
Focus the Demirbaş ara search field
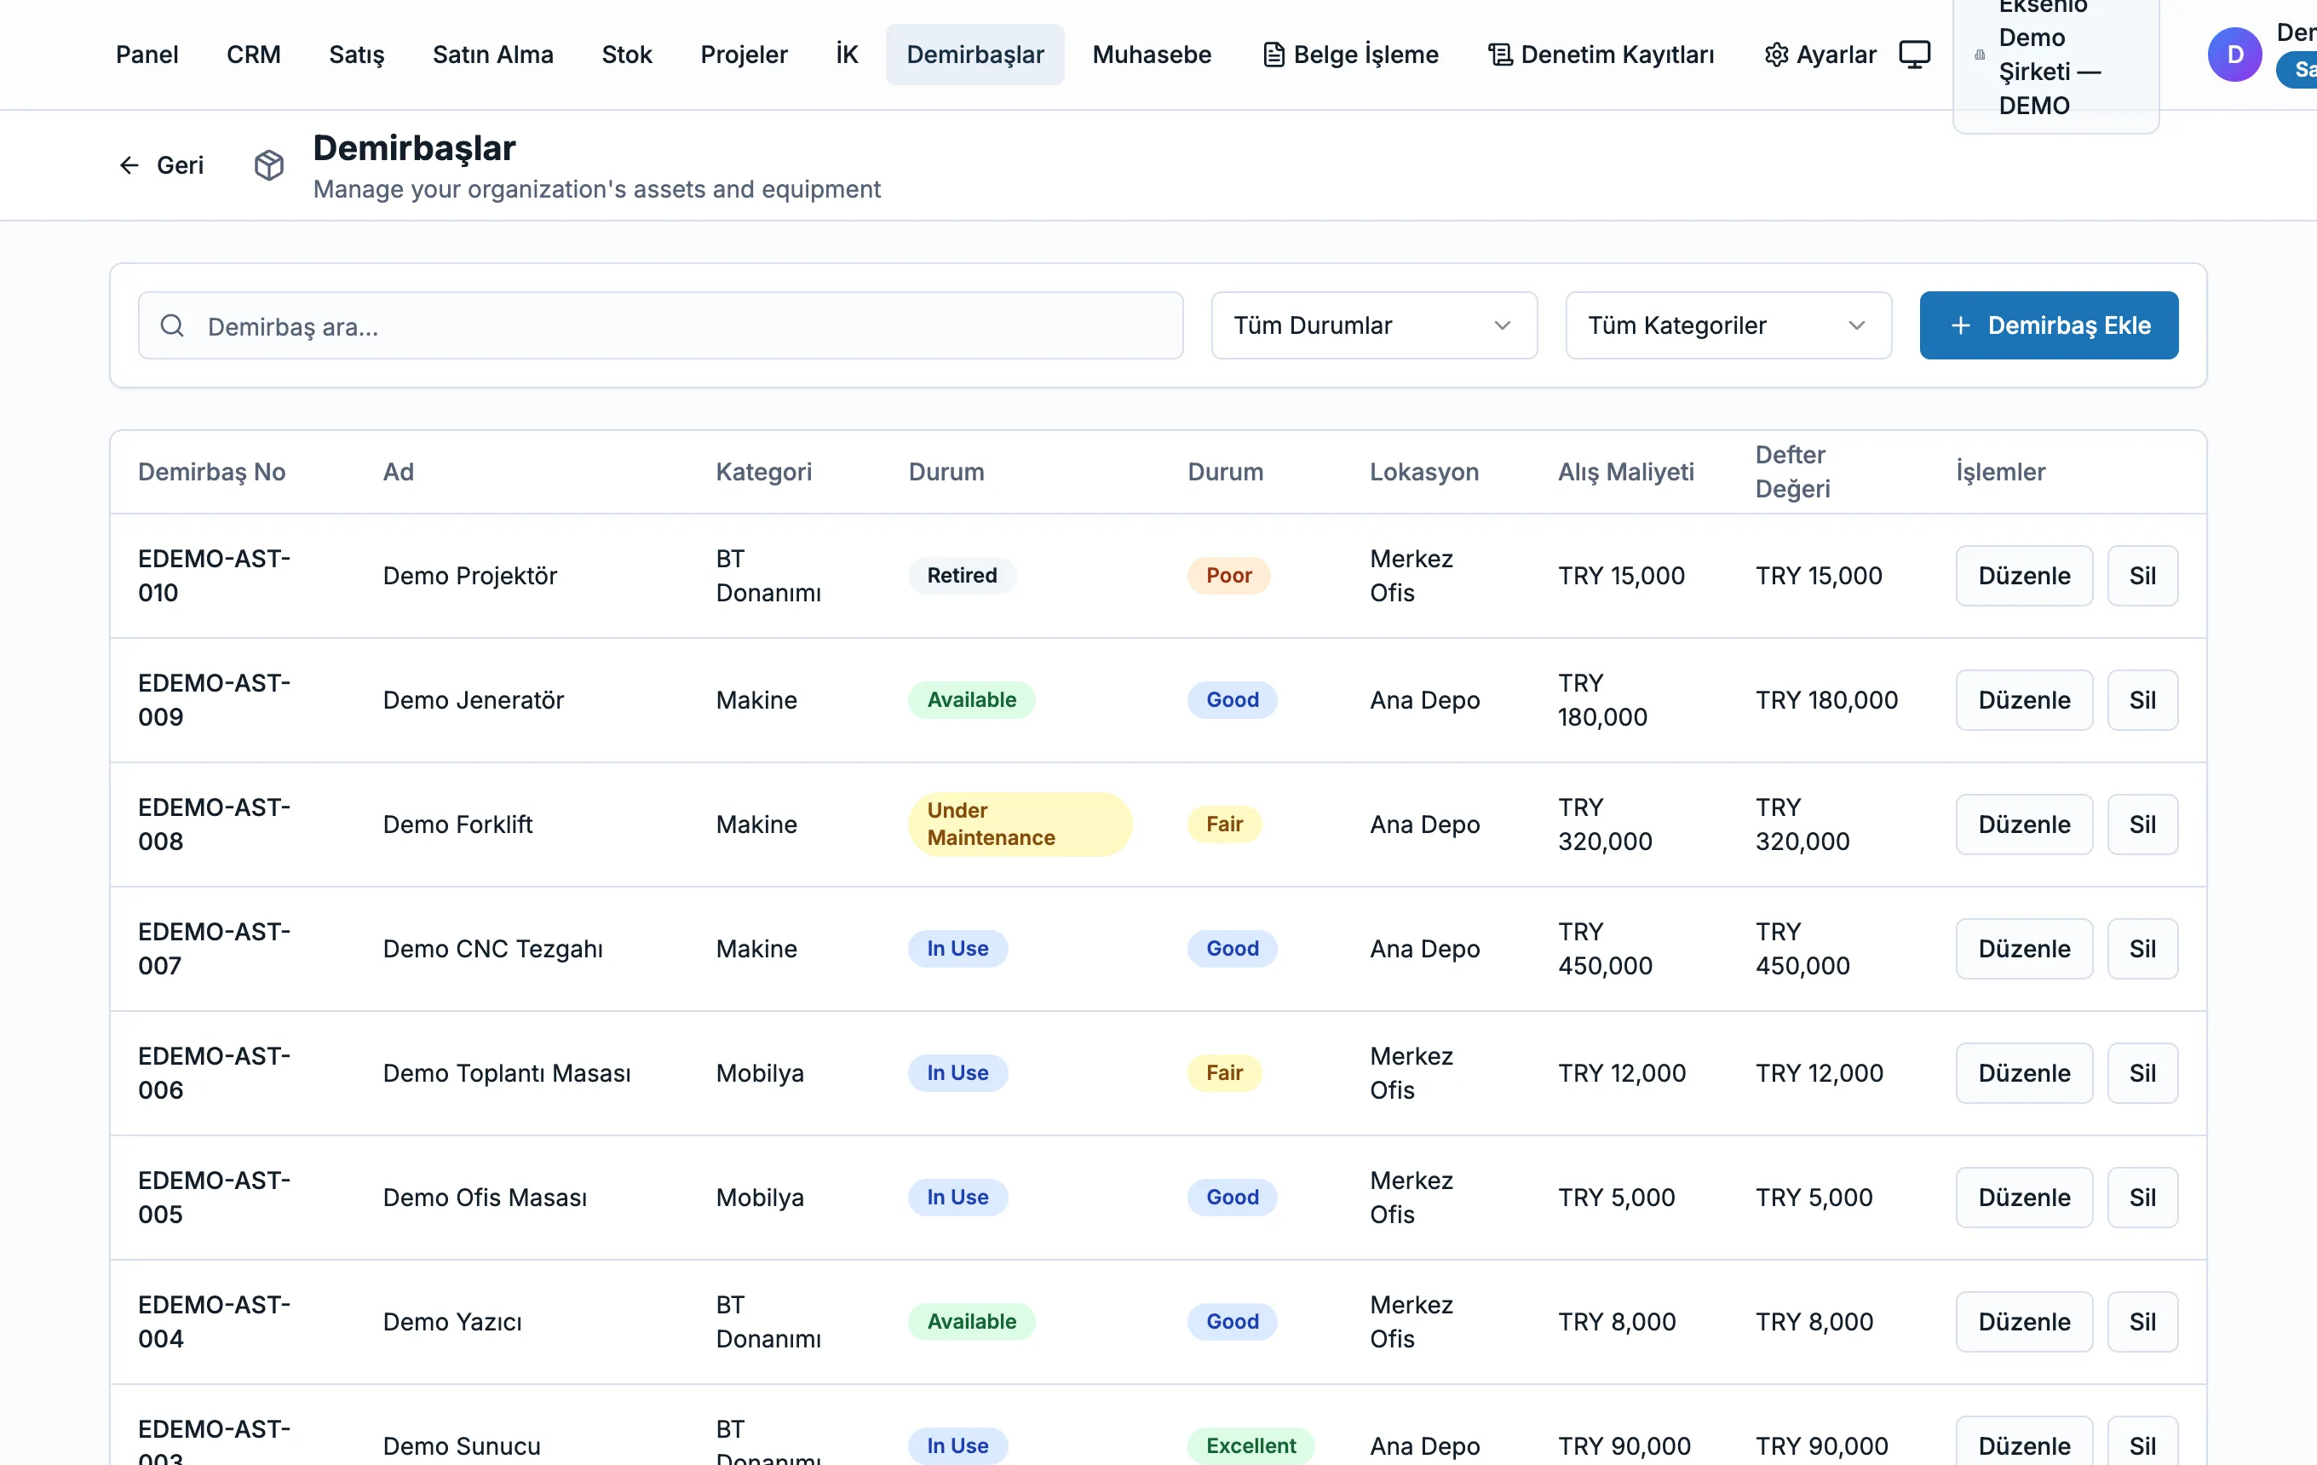coord(660,326)
